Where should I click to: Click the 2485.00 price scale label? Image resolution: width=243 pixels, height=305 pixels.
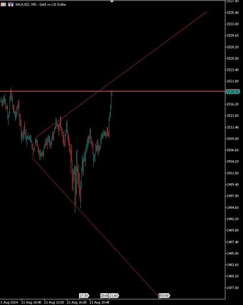(x=233, y=253)
